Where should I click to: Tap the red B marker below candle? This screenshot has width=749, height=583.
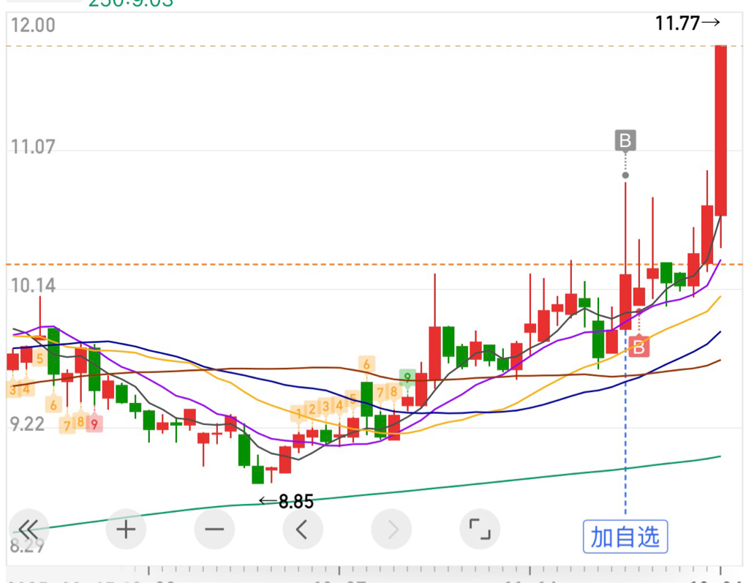click(x=639, y=347)
